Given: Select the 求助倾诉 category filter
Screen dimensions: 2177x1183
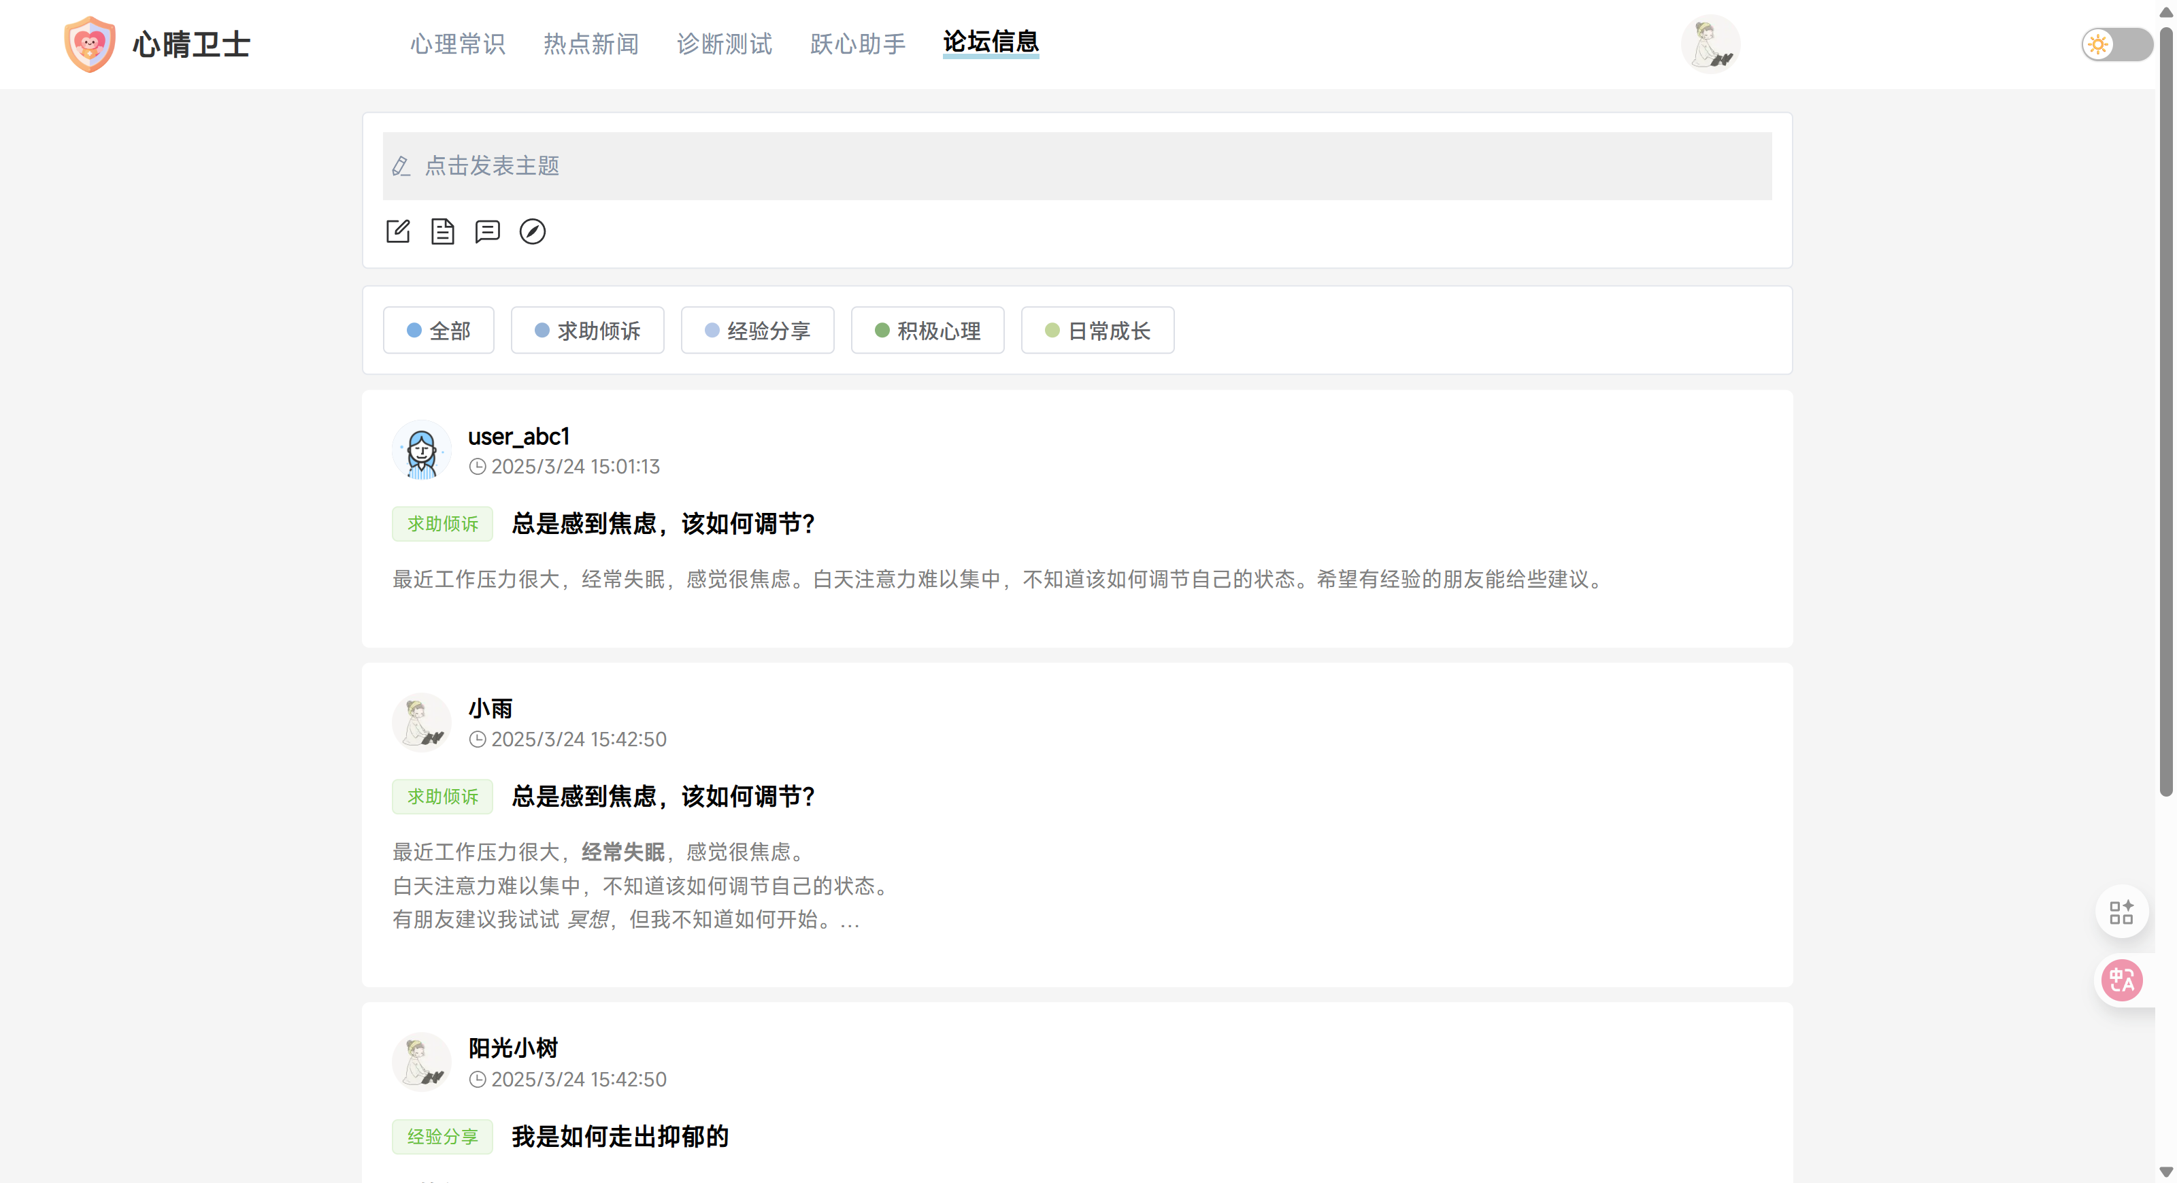Looking at the screenshot, I should [x=587, y=331].
